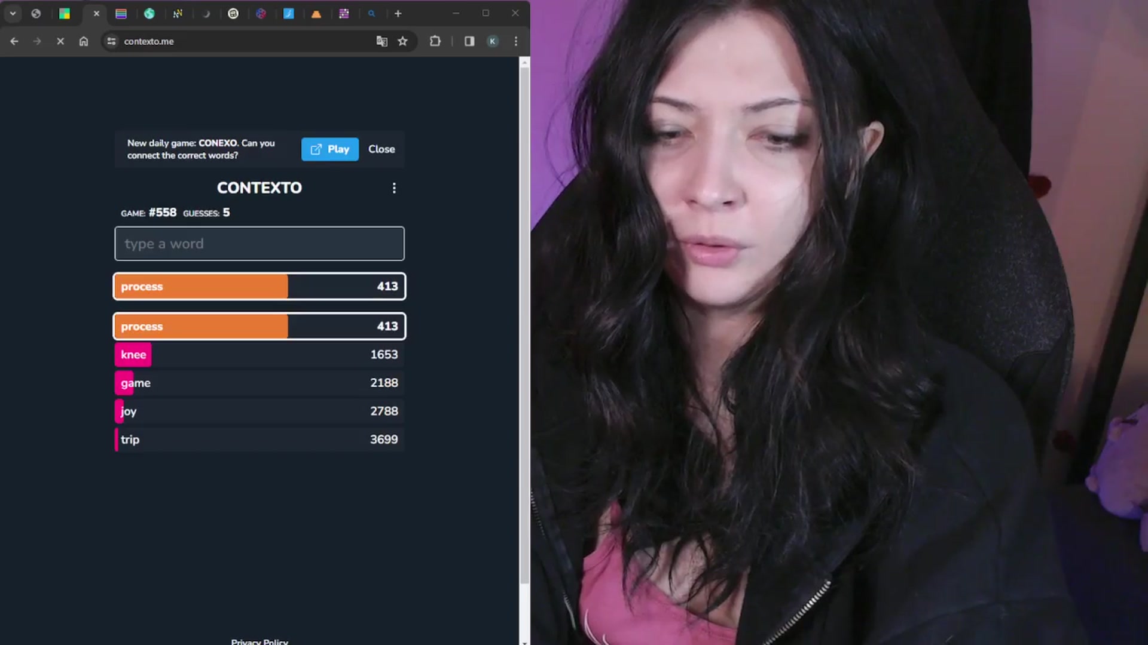Switch to the grey globe tab
The width and height of the screenshot is (1148, 645).
(36, 13)
